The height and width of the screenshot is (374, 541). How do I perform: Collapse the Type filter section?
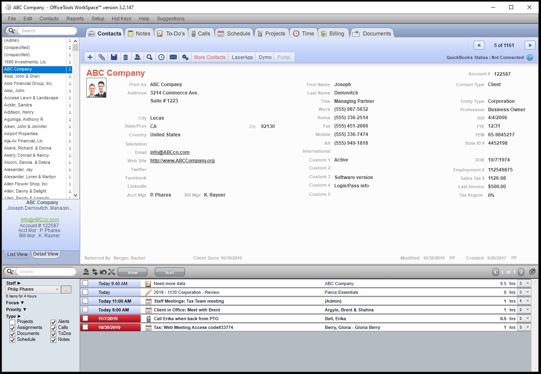(13, 316)
